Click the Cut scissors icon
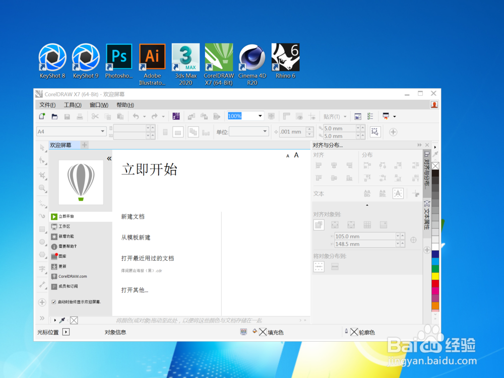The width and height of the screenshot is (504, 378). pos(95,116)
